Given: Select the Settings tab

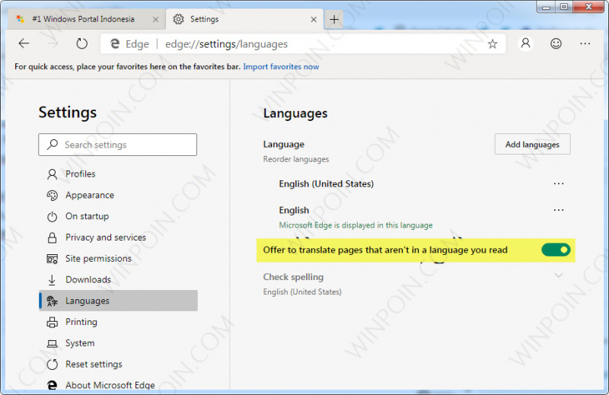Looking at the screenshot, I should (244, 19).
